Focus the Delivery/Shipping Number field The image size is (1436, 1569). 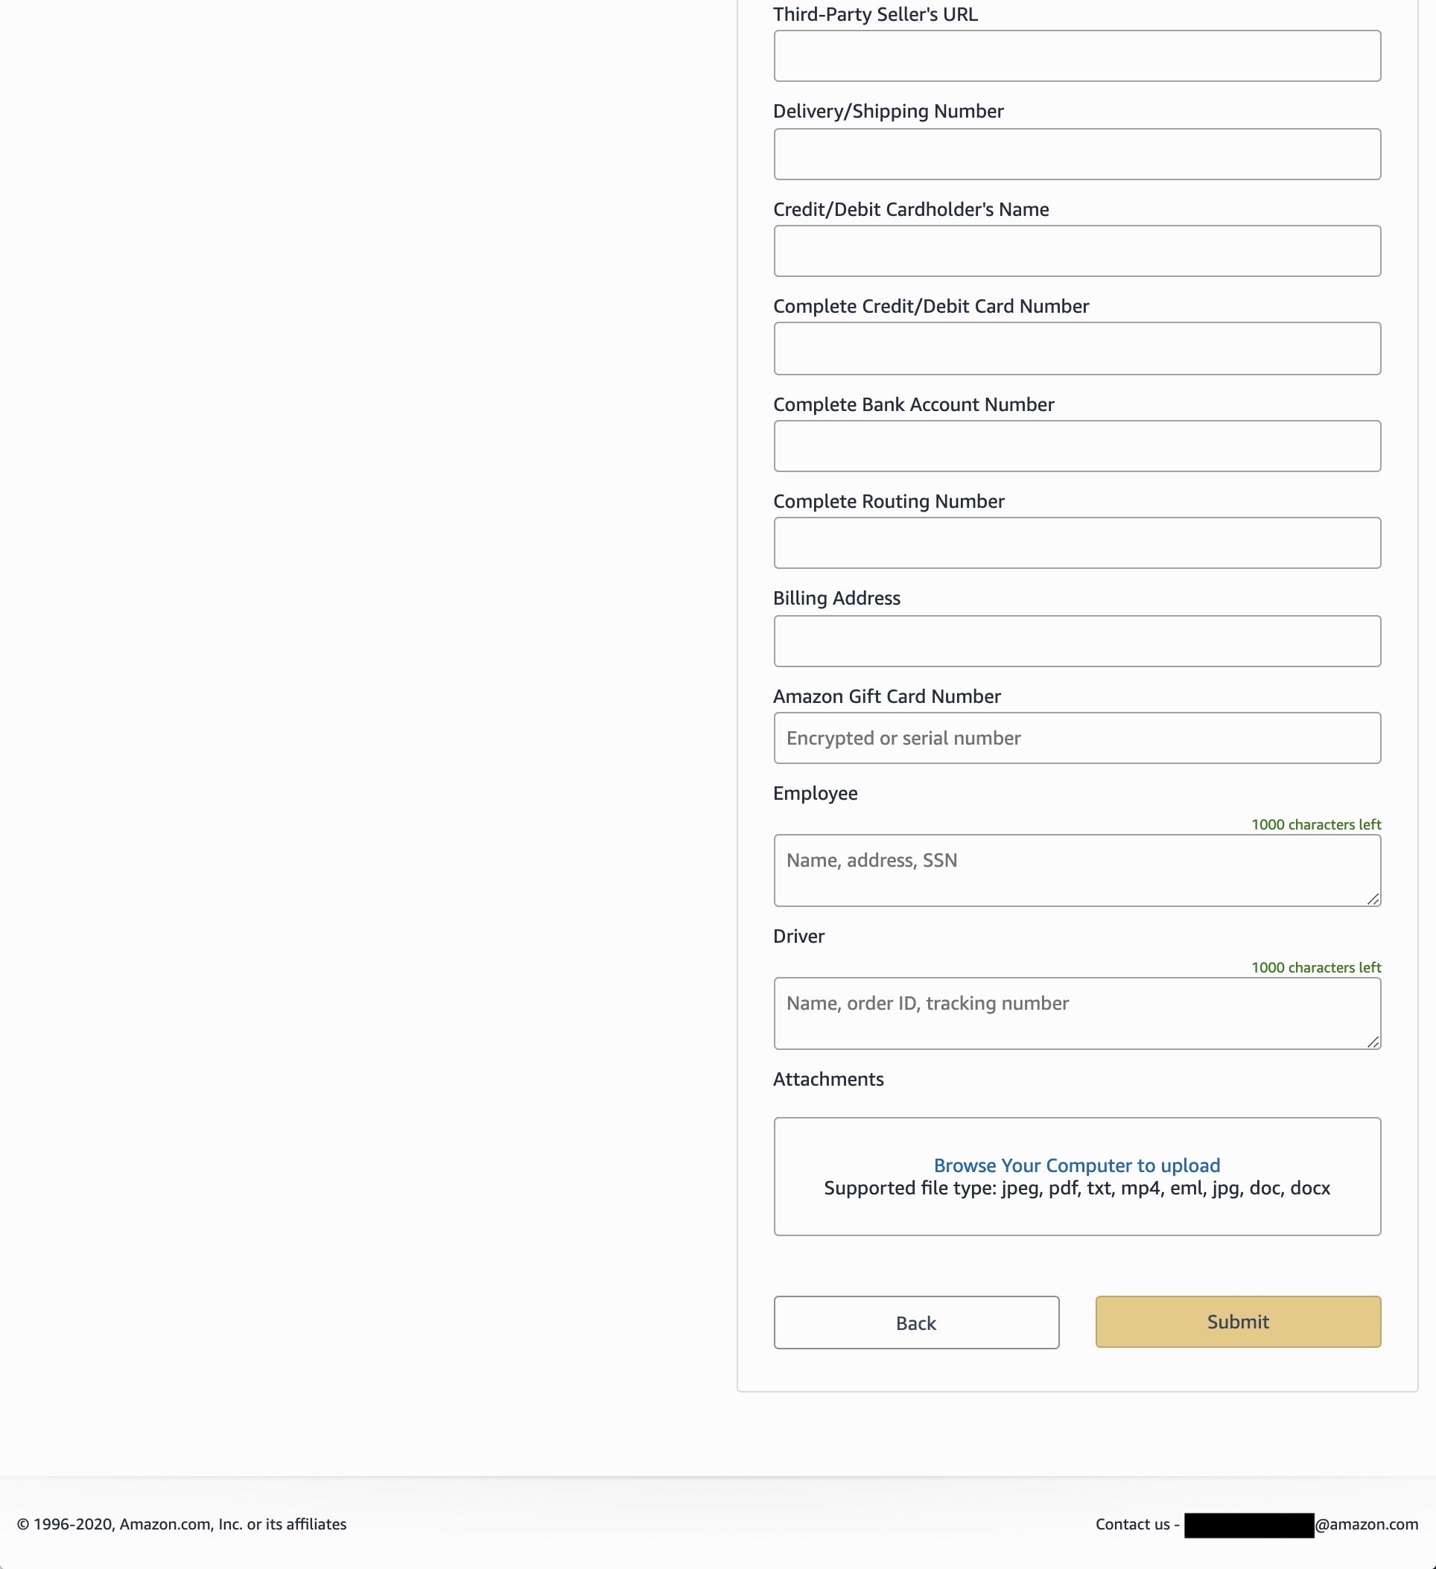[1076, 154]
